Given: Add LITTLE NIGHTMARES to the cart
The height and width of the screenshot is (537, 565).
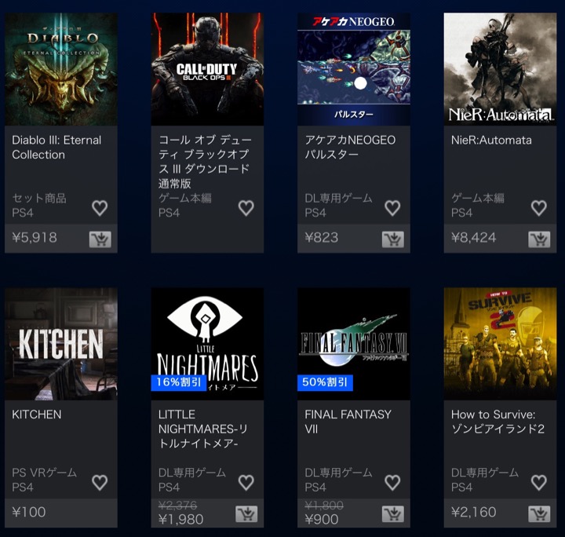Looking at the screenshot, I should pyautogui.click(x=246, y=514).
